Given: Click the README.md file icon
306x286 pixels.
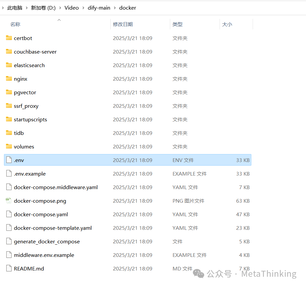Looking at the screenshot, I should click(9, 268).
